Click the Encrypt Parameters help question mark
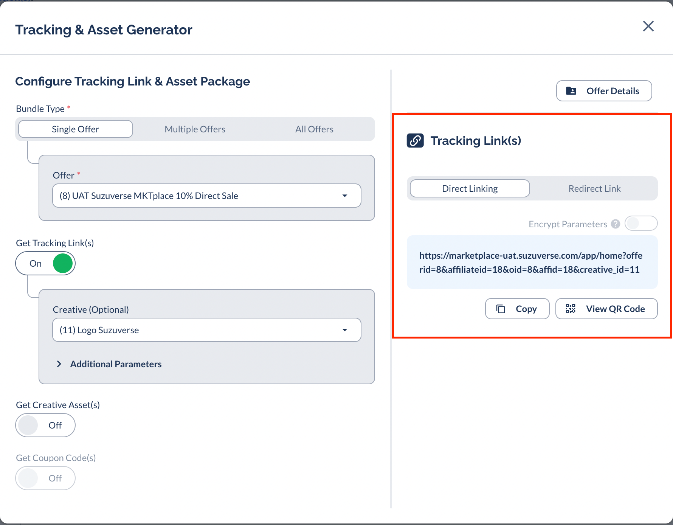 click(x=616, y=224)
